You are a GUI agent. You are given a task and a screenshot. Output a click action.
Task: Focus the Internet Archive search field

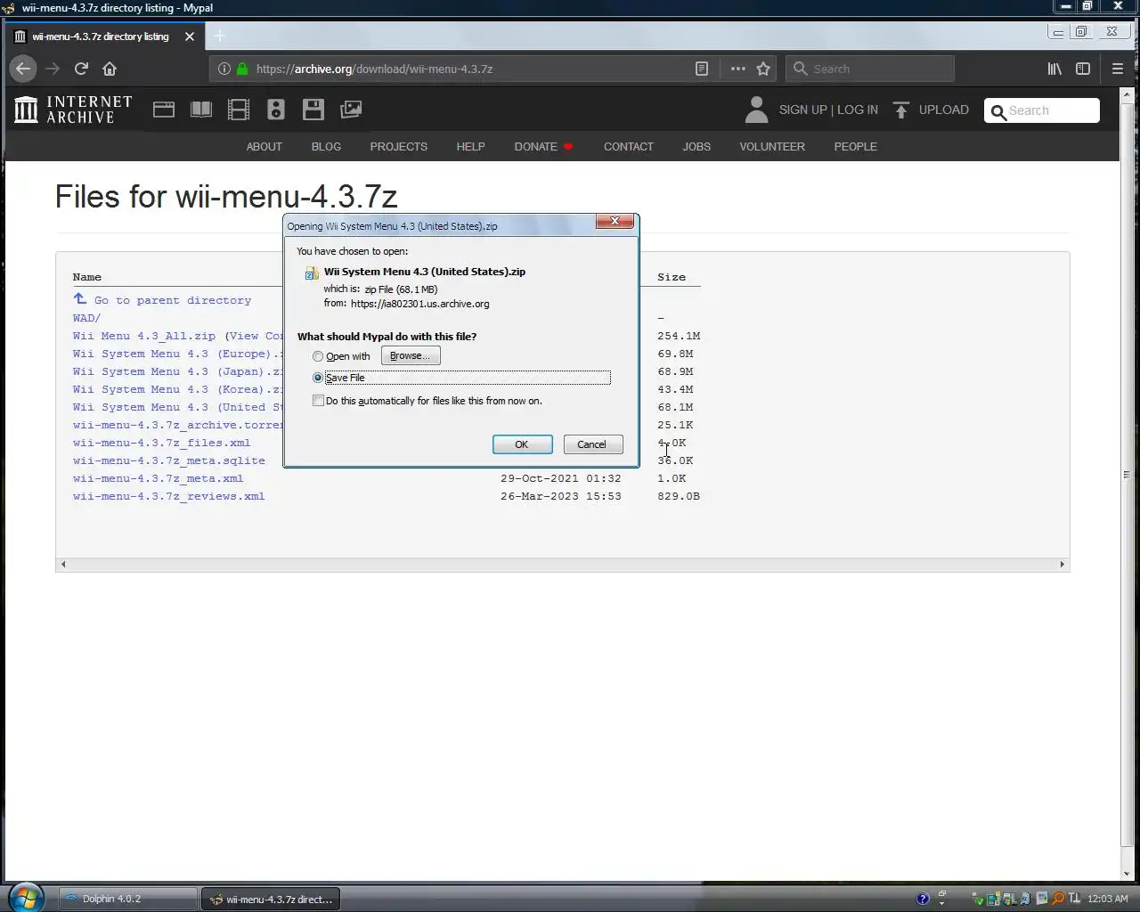coord(1042,110)
